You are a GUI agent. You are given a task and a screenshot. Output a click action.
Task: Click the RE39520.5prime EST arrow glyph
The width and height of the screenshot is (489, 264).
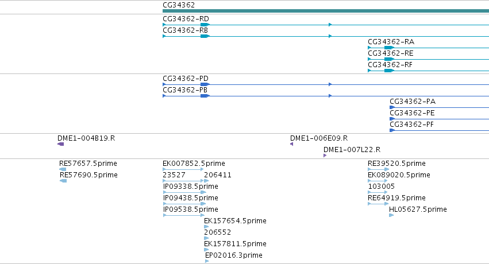(x=378, y=169)
